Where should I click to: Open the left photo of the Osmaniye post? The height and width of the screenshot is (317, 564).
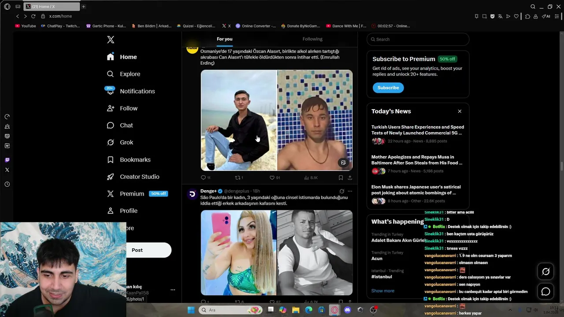click(x=238, y=120)
